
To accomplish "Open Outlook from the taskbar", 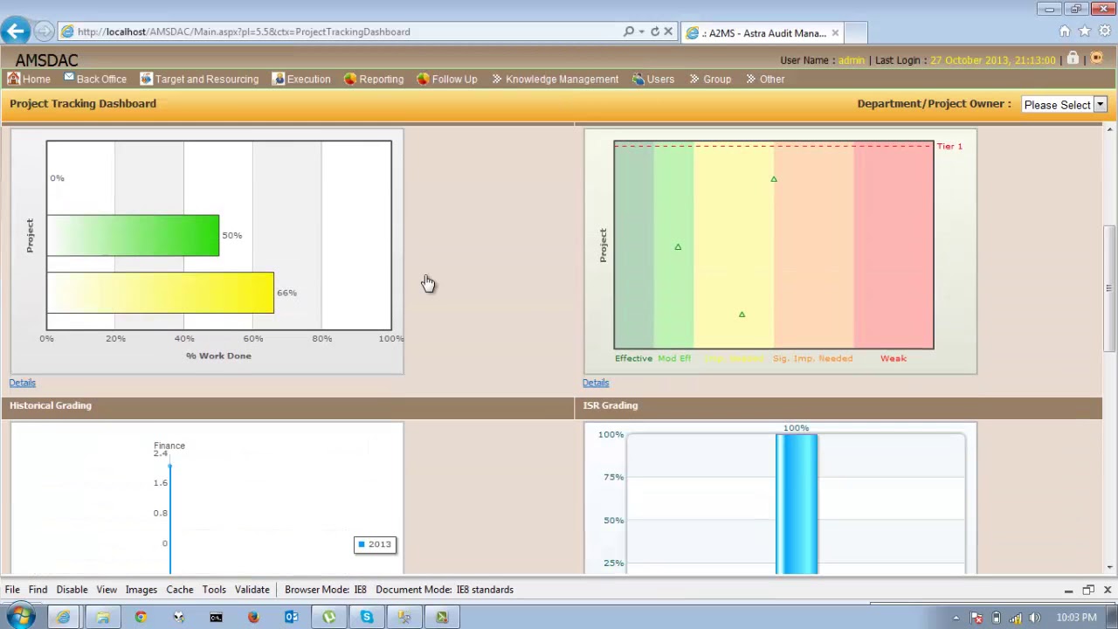I will click(x=292, y=618).
